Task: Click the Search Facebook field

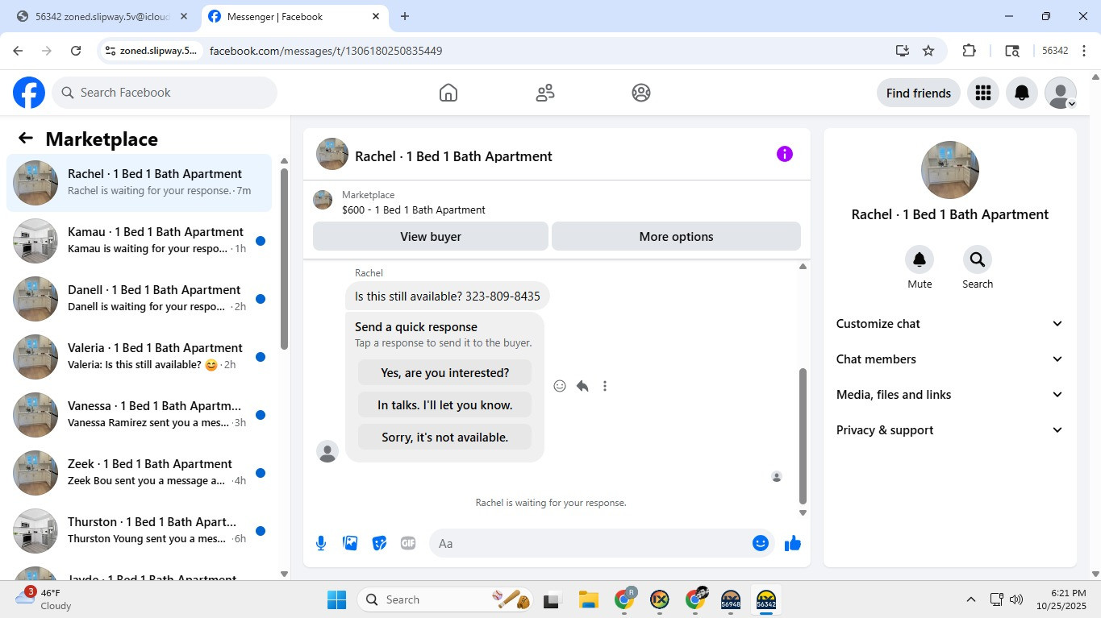Action: click(165, 93)
